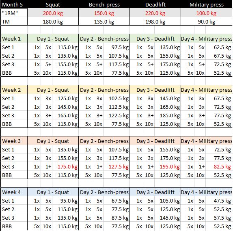The height and width of the screenshot is (231, 233).
Task: Click Week 1 squat Set 3 155.0 kg cell
Action: pos(65,65)
